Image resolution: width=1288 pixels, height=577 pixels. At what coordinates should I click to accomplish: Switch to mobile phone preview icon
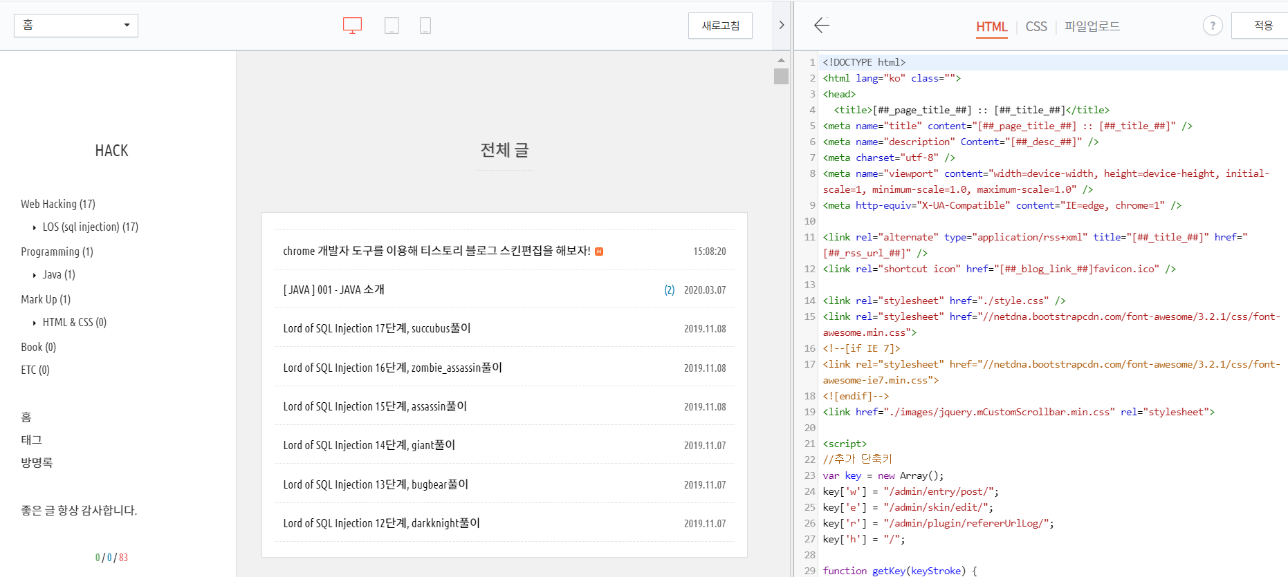click(x=425, y=26)
